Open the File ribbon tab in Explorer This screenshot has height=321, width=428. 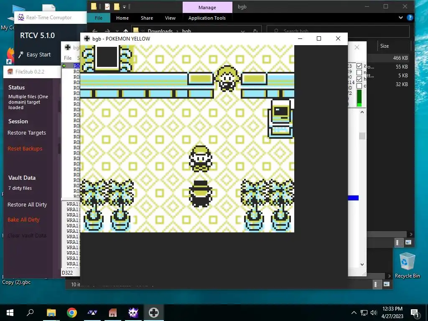pyautogui.click(x=99, y=18)
